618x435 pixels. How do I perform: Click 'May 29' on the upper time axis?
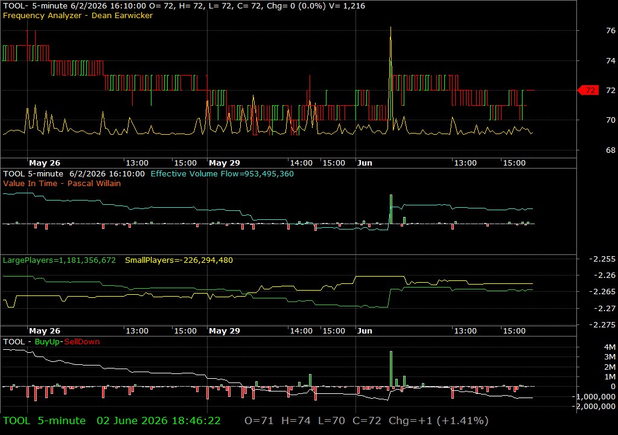pyautogui.click(x=225, y=163)
